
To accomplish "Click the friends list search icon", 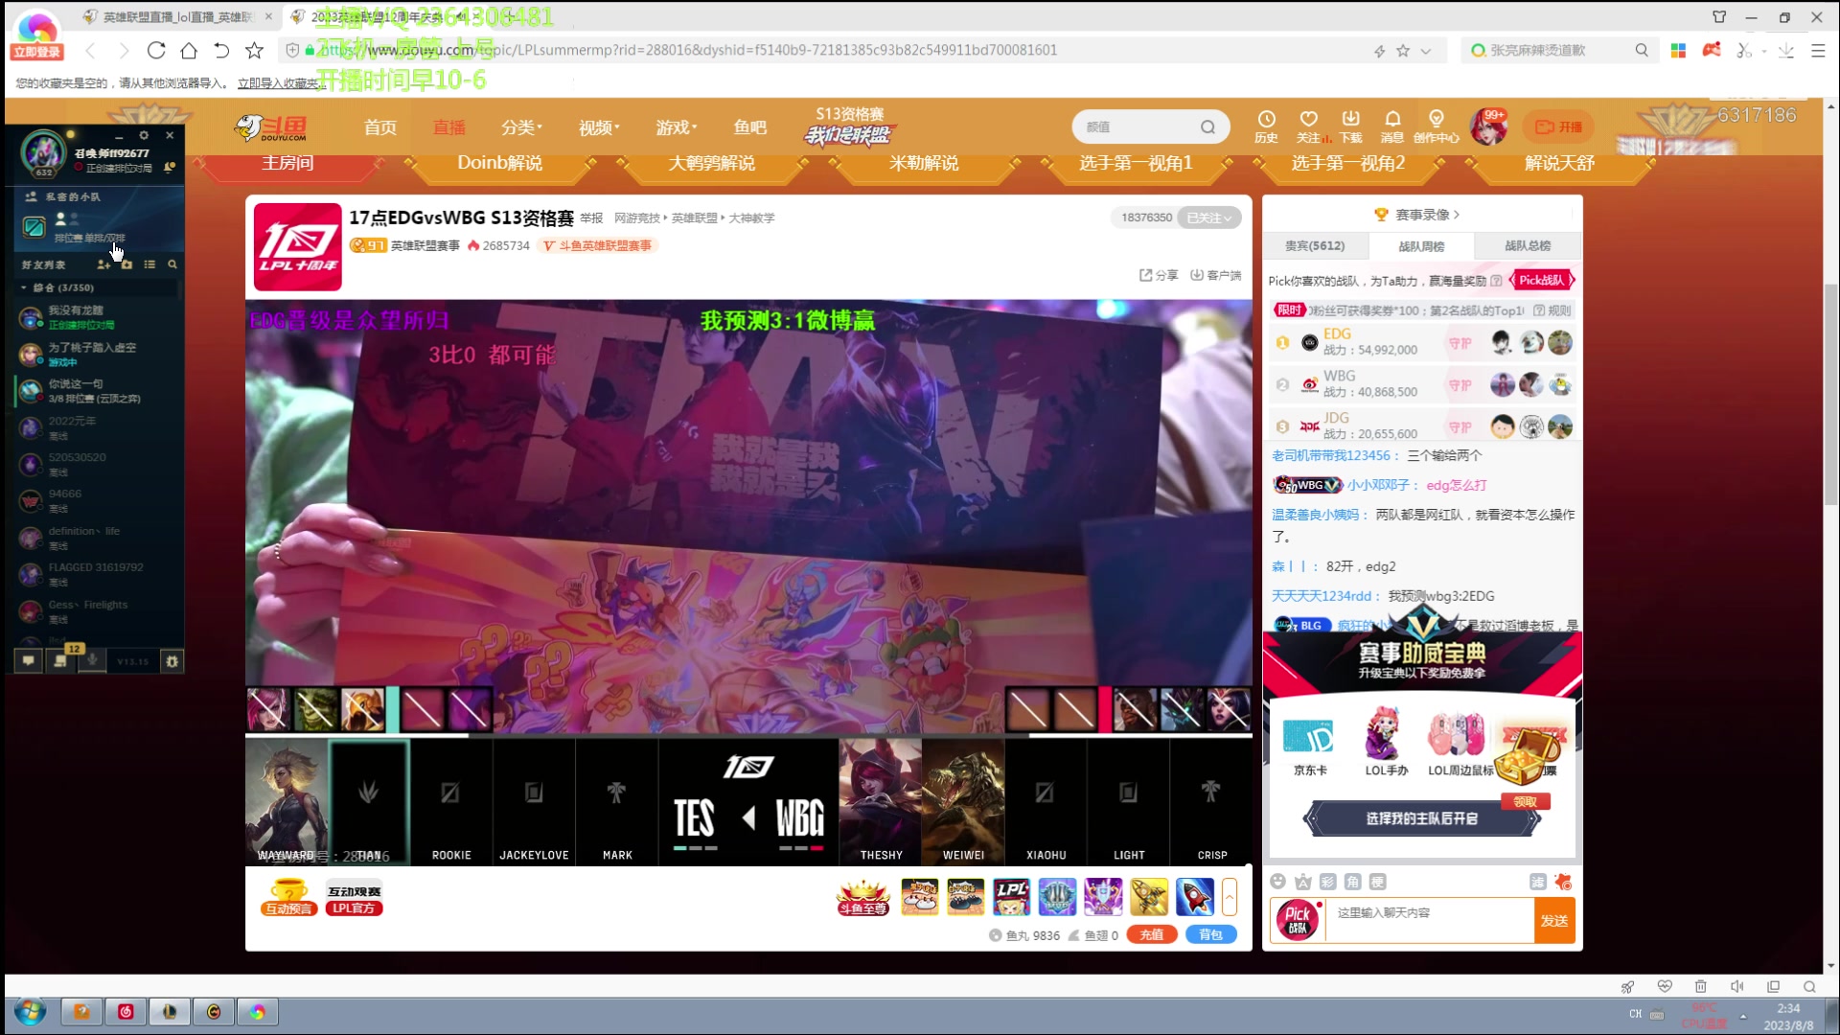I will coord(172,264).
